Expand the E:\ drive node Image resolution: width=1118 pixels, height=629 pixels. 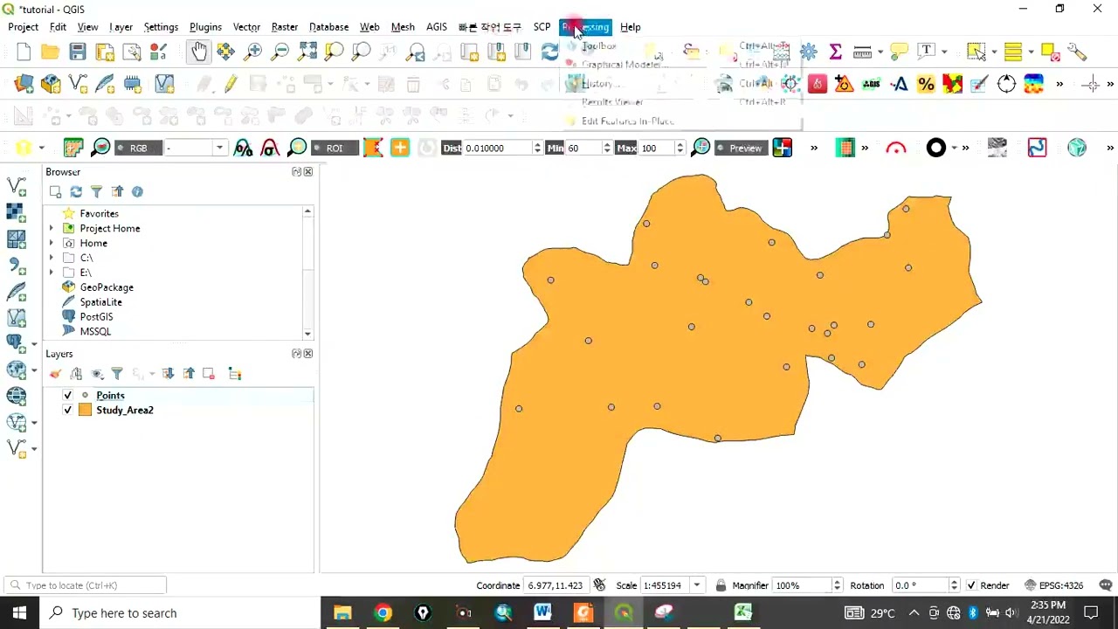tap(51, 273)
